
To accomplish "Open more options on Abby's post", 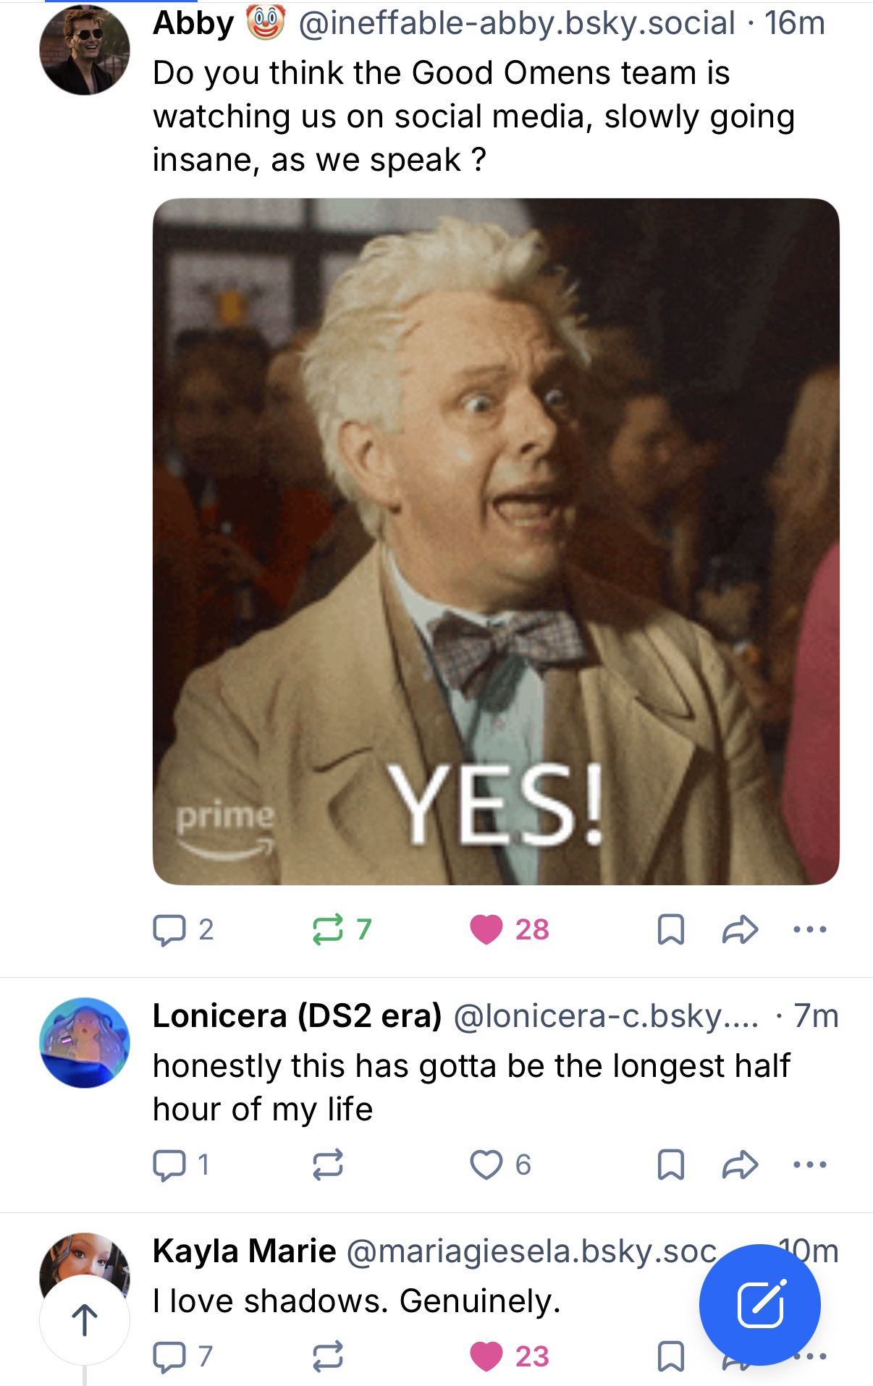I will tap(809, 929).
